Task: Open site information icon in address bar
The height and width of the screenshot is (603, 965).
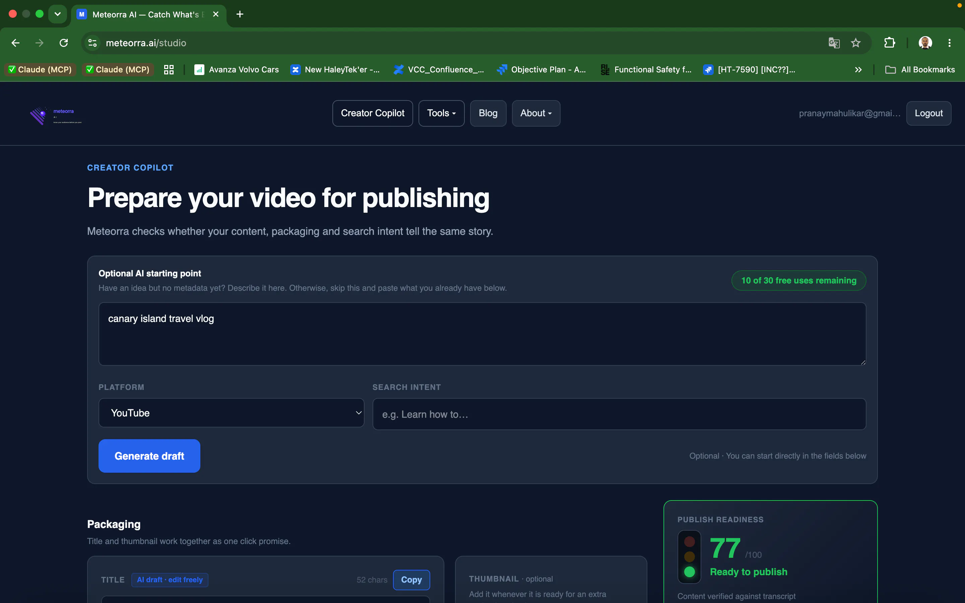Action: click(x=92, y=43)
